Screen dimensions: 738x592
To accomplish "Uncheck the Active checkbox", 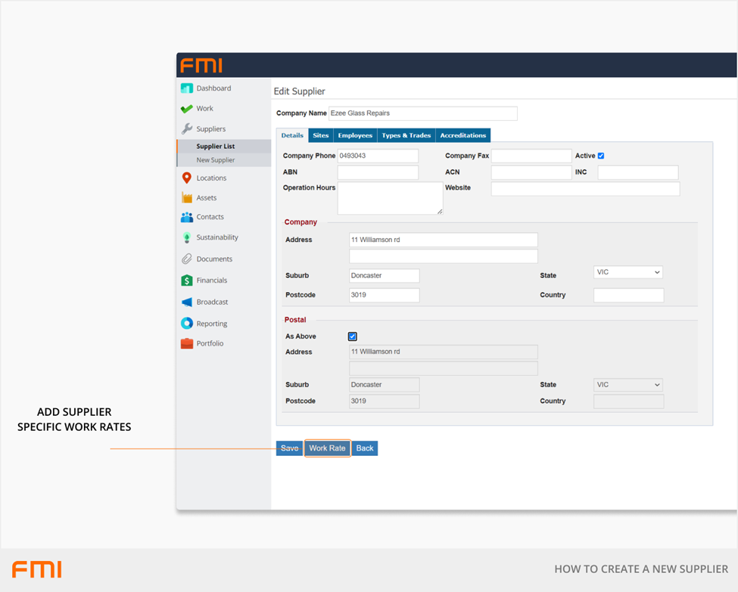I will coord(601,156).
